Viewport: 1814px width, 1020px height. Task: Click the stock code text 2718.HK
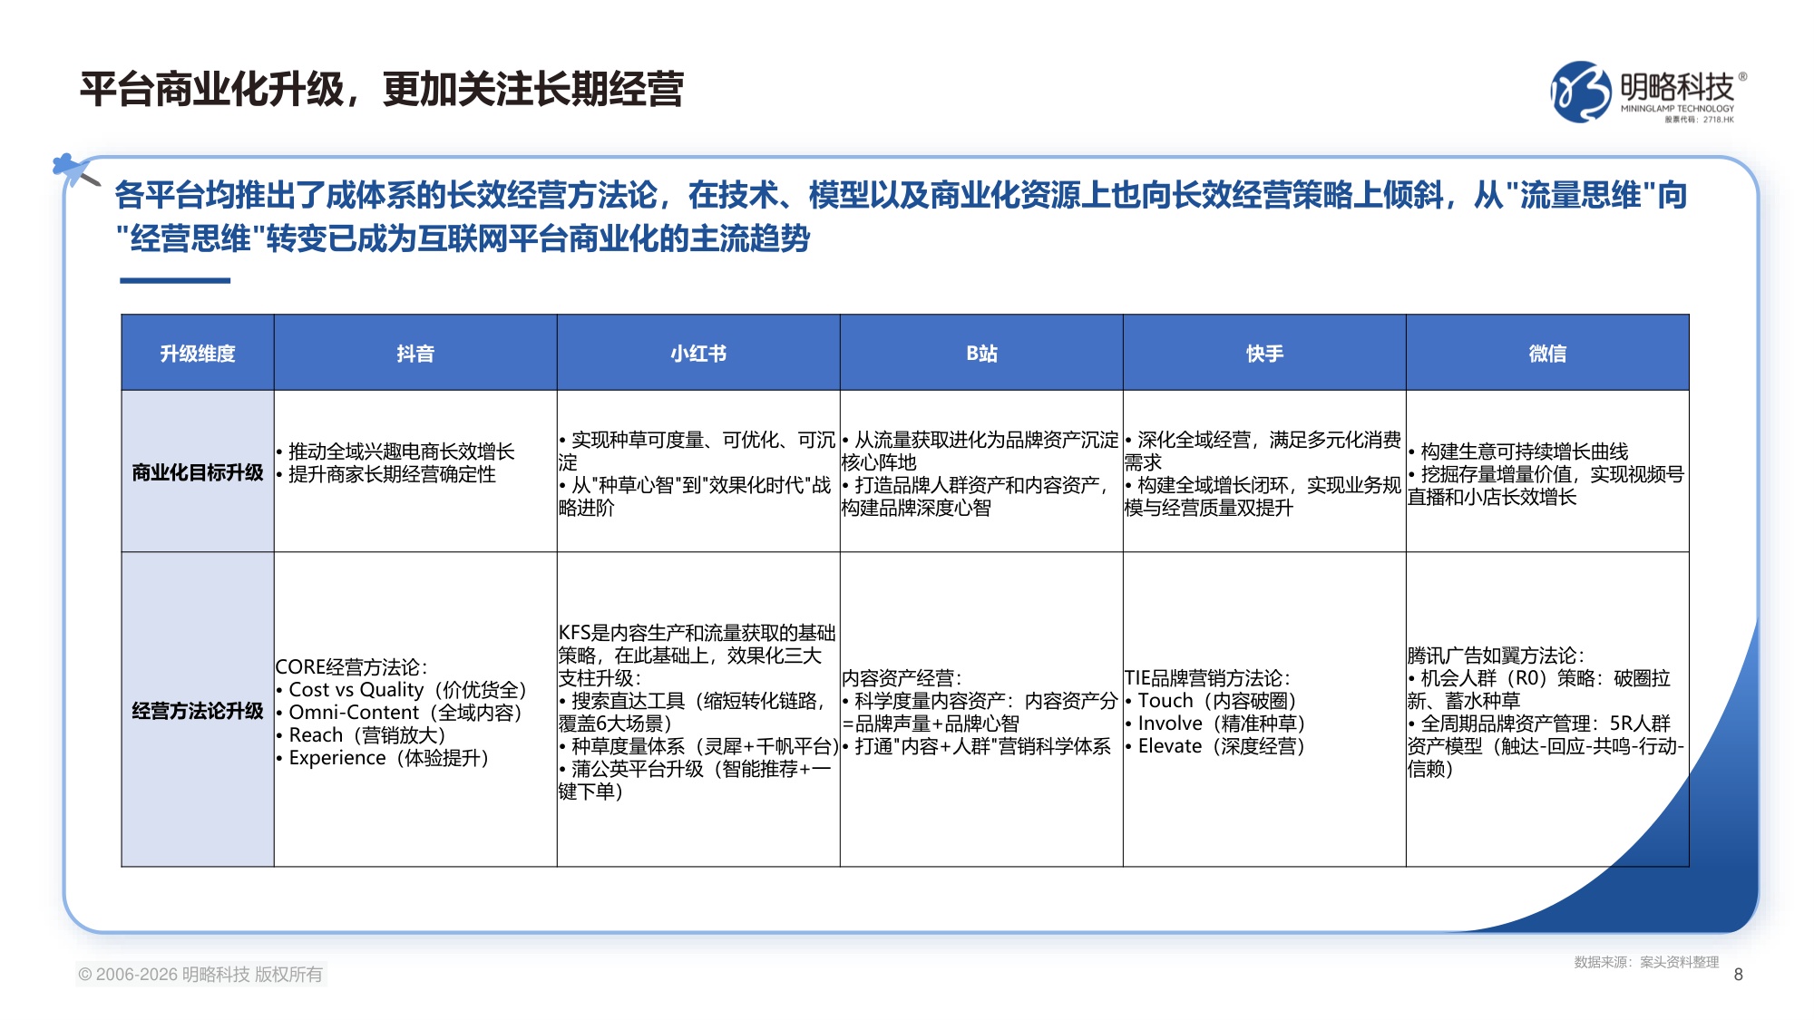point(1718,120)
